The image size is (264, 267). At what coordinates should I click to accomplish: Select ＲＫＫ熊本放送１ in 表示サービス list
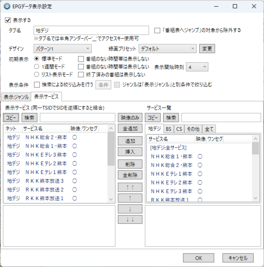[56, 198]
